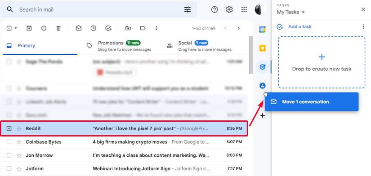This screenshot has width=371, height=176.
Task: Expand select-all dropdown arrow
Action: point(16,28)
